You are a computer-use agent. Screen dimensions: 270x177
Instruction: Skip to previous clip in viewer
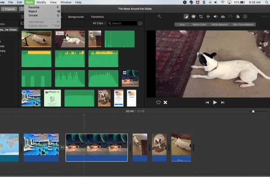click(207, 103)
